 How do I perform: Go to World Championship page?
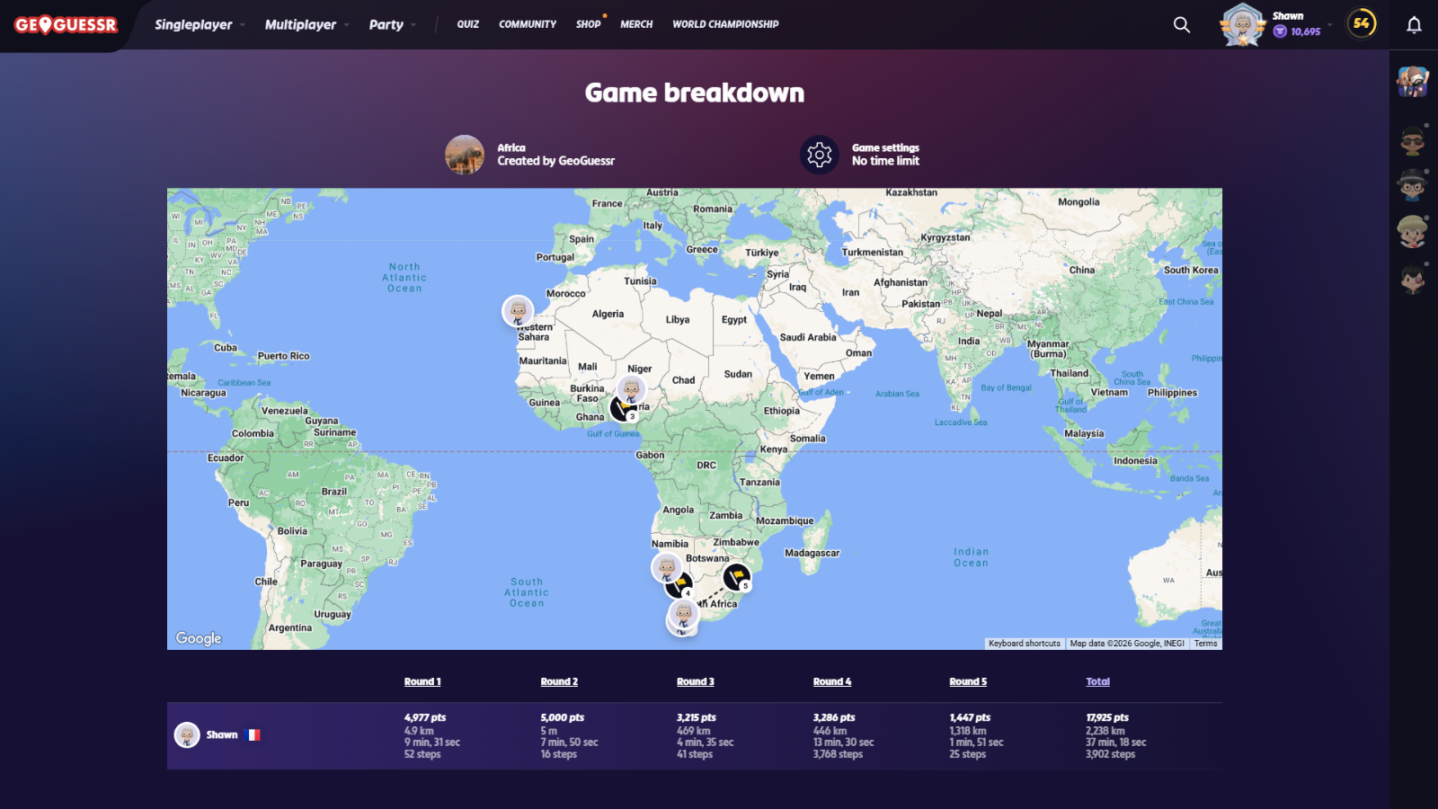pos(725,24)
